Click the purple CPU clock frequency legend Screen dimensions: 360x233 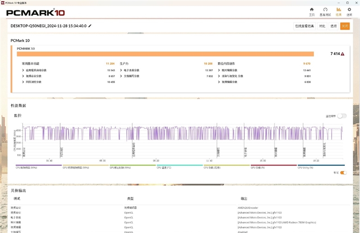coord(38,166)
